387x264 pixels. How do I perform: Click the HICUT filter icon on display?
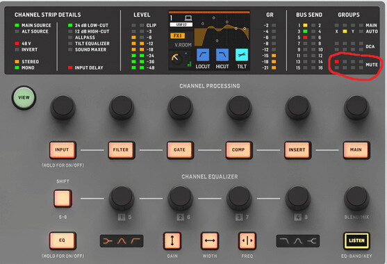tap(222, 55)
